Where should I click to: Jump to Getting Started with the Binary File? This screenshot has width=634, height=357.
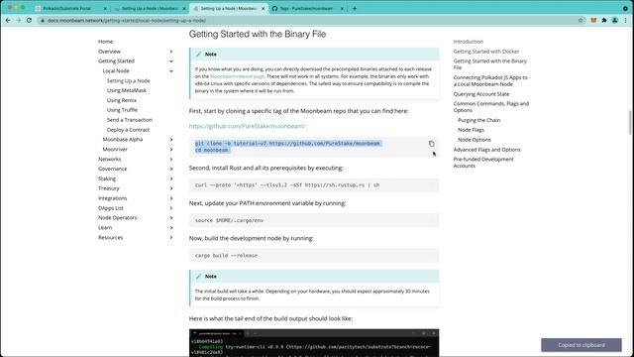click(489, 64)
